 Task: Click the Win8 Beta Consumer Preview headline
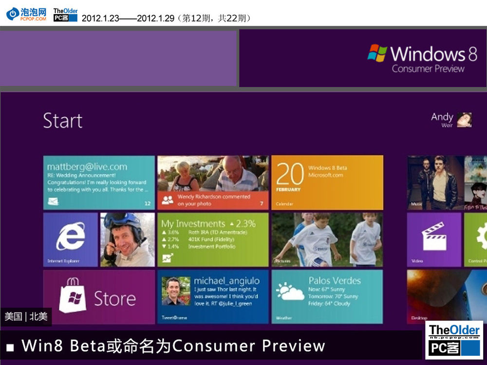[173, 346]
